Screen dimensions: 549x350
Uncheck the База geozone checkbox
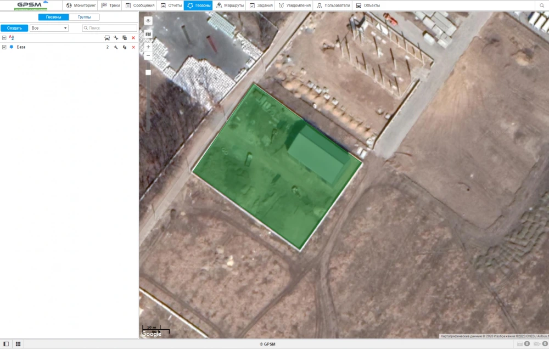point(4,47)
